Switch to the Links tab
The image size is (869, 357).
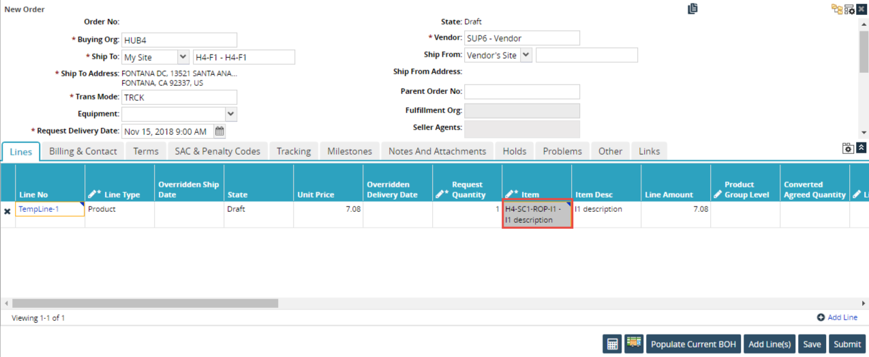pos(650,151)
